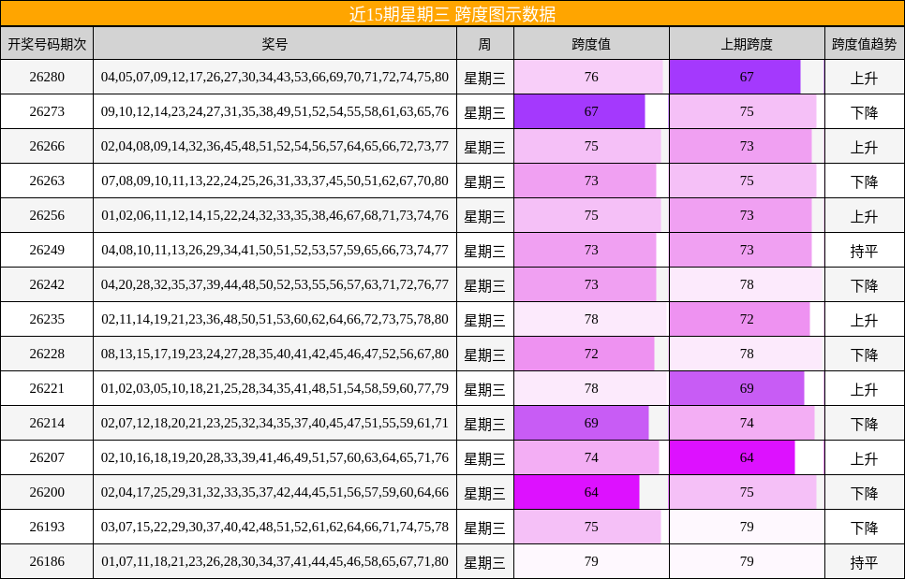Click the winning numbers starting '01,02,06,11,12'
905x579 pixels.
(x=274, y=215)
